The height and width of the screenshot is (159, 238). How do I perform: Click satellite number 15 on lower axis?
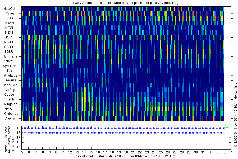(19, 147)
